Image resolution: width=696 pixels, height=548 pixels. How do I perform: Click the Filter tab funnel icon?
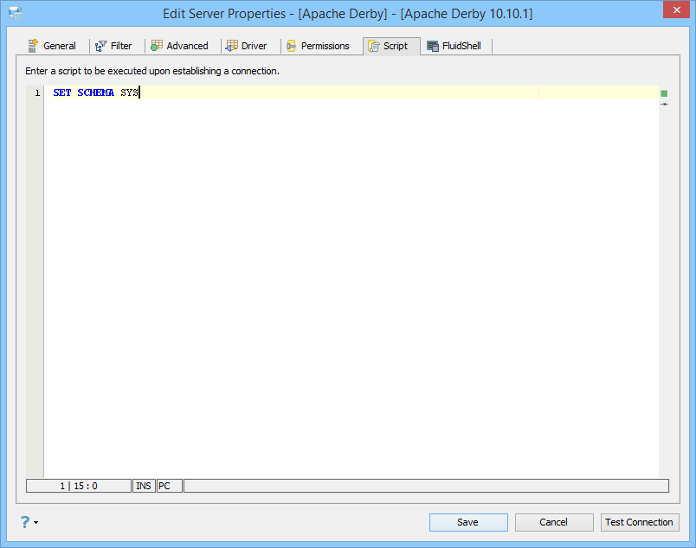[x=100, y=46]
